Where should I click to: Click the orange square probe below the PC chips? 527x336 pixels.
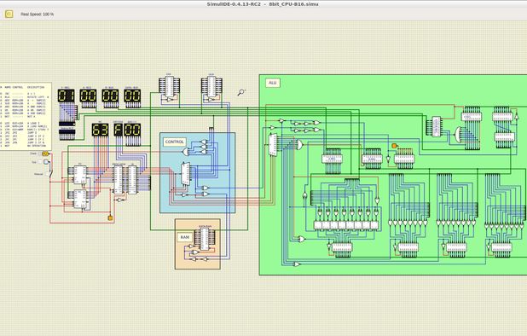pos(110,218)
